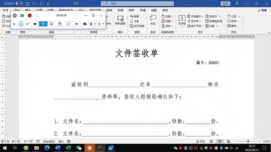Open the microphone dropdown in recorder toolbar
The width and height of the screenshot is (271, 152).
(x=103, y=24)
